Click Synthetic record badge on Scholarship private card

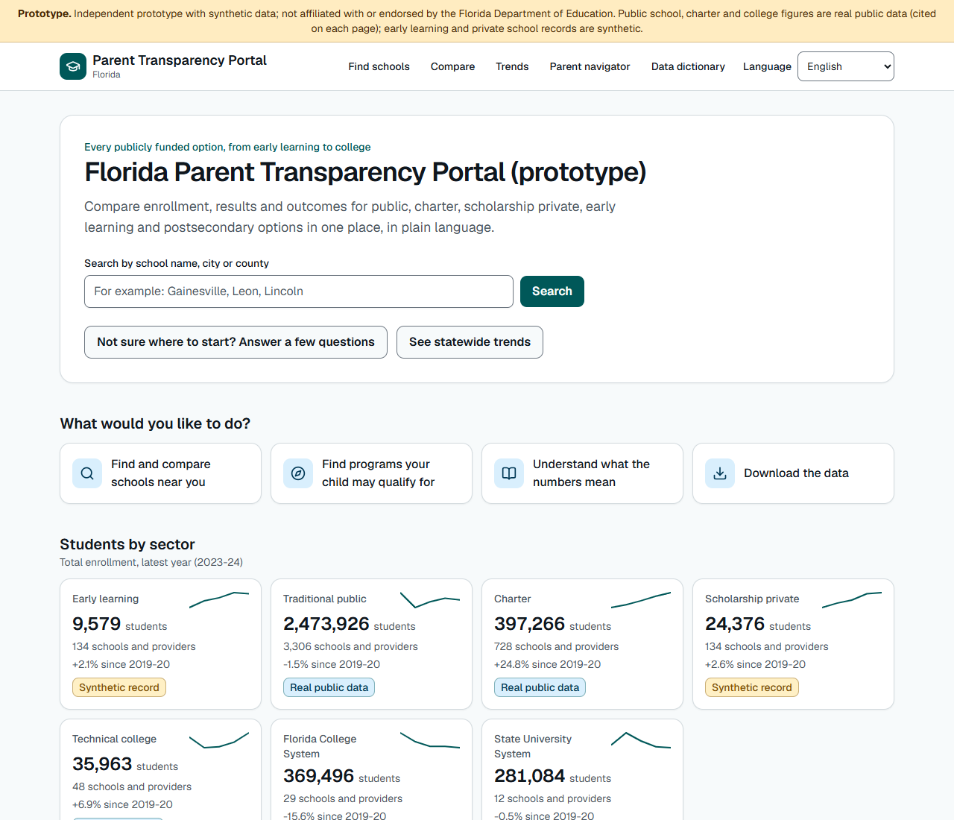pos(752,687)
